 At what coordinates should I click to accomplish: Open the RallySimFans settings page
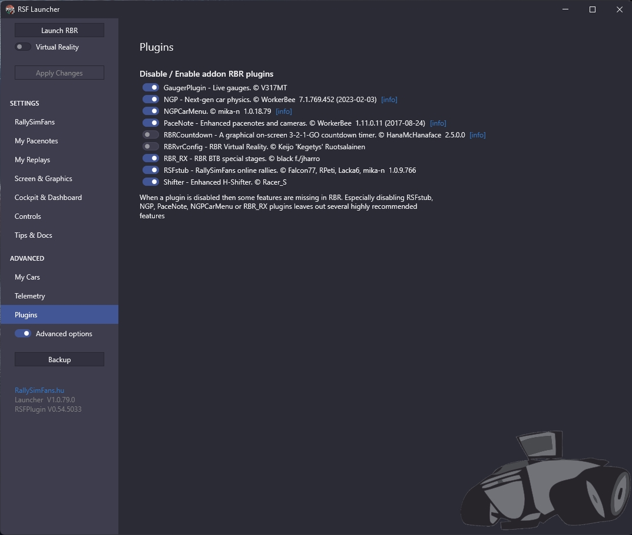click(59, 122)
